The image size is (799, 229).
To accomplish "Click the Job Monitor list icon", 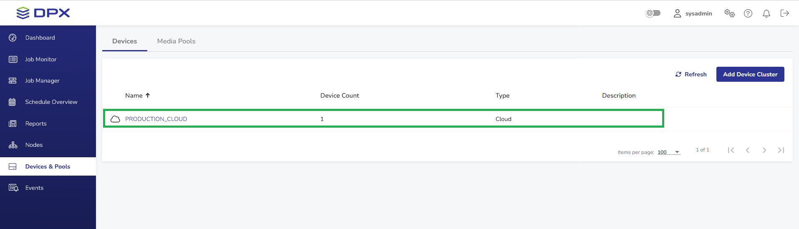I will pos(13,59).
